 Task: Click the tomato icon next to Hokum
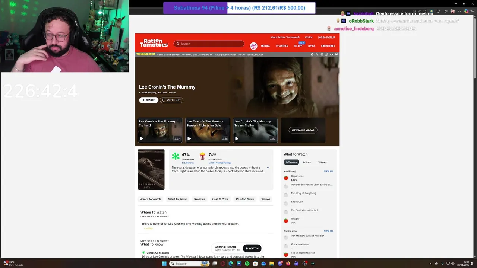(x=286, y=221)
